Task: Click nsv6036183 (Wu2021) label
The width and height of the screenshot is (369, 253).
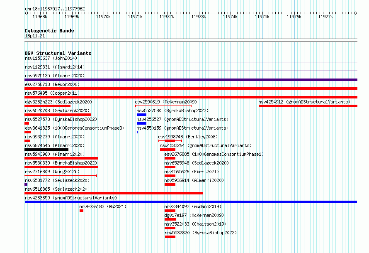Action: (103, 206)
